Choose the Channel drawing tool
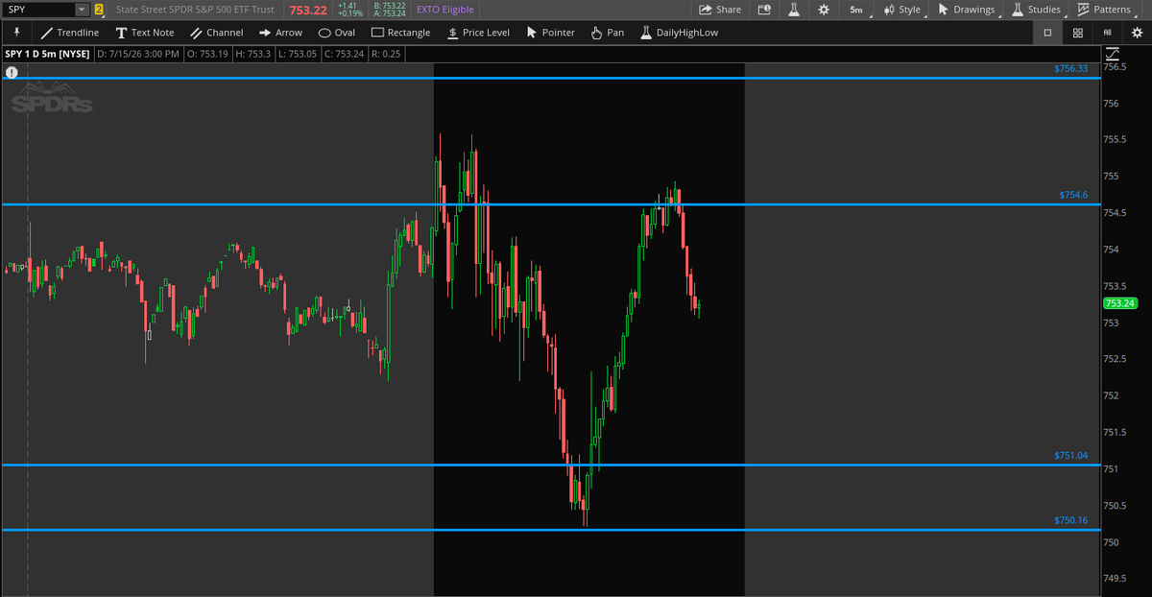Image resolution: width=1152 pixels, height=597 pixels. tap(217, 33)
